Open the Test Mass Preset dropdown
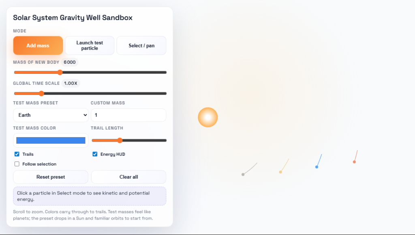 pos(51,115)
